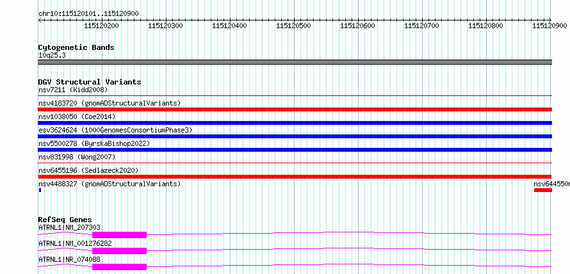Open transcript ATRNL1|NR_074088 label
Viewport: 570px width, 274px height.
(69, 259)
